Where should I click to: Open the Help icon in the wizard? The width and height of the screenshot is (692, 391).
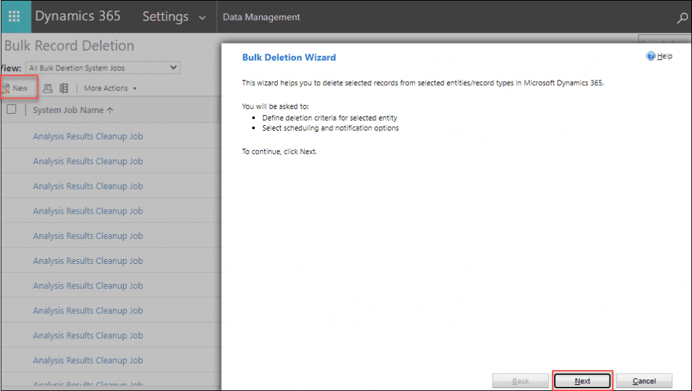tap(651, 56)
